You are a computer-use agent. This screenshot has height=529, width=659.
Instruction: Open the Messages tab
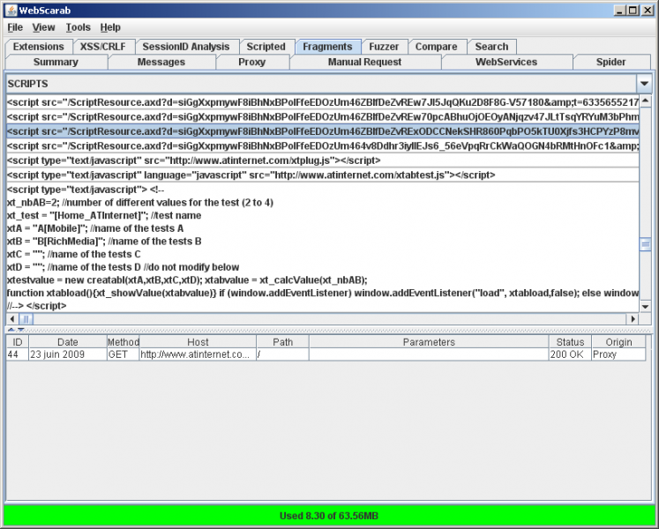coord(161,63)
